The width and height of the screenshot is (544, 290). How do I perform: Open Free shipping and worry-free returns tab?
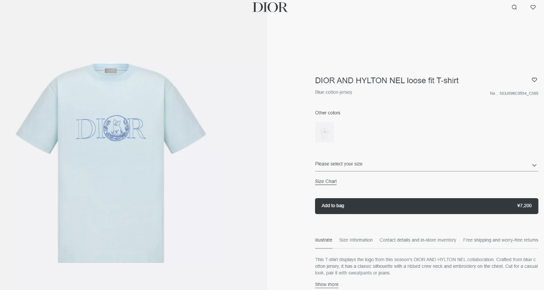coord(500,240)
